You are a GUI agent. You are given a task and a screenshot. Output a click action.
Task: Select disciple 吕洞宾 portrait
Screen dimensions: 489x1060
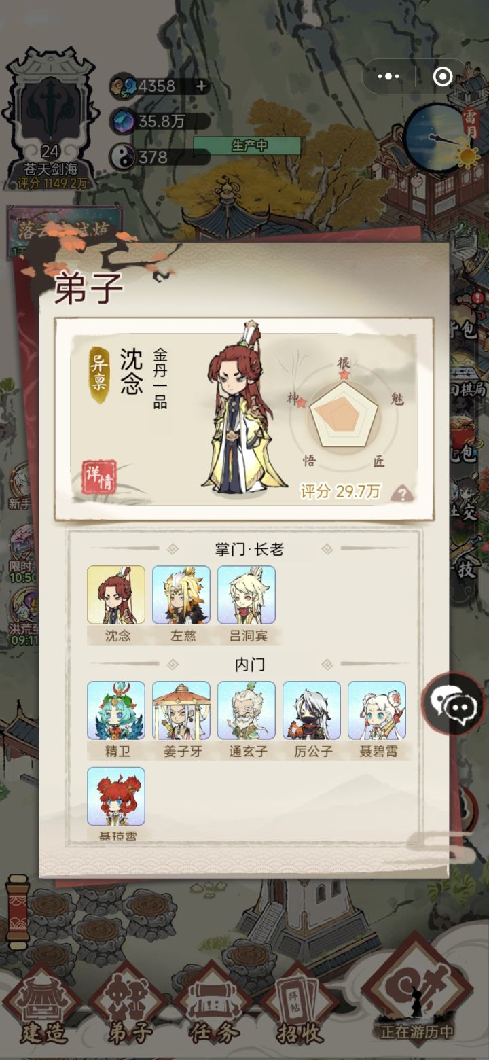pos(247,595)
